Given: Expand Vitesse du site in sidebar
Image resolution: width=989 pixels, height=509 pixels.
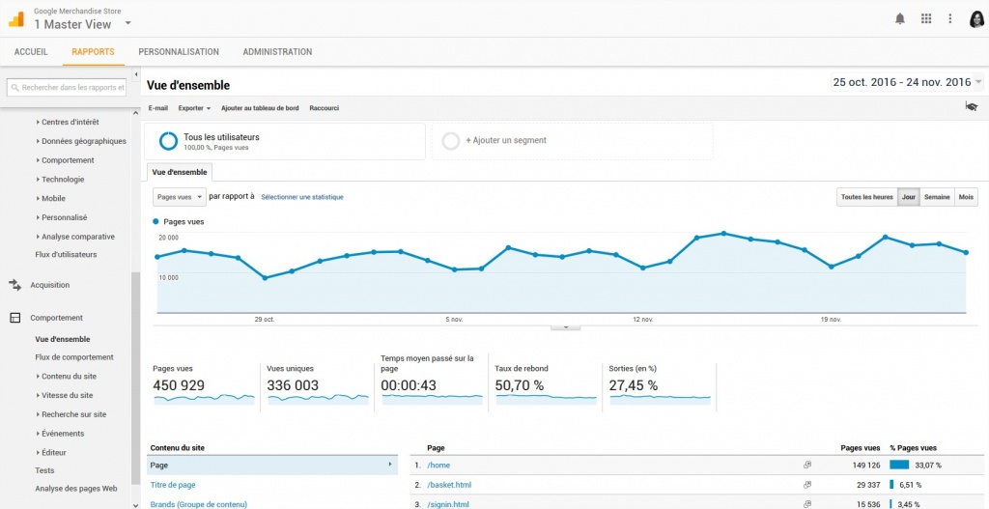Looking at the screenshot, I should point(65,395).
